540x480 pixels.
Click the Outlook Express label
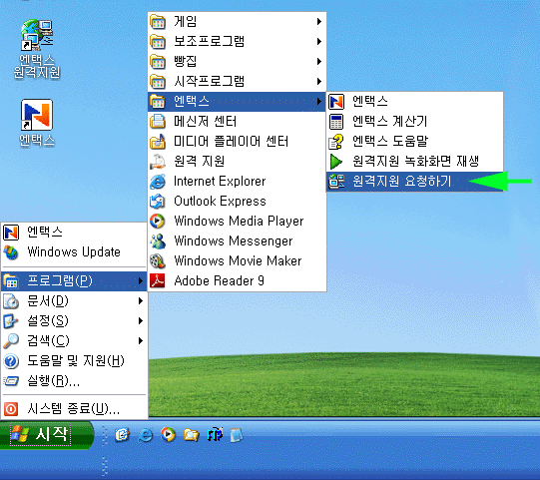click(220, 201)
